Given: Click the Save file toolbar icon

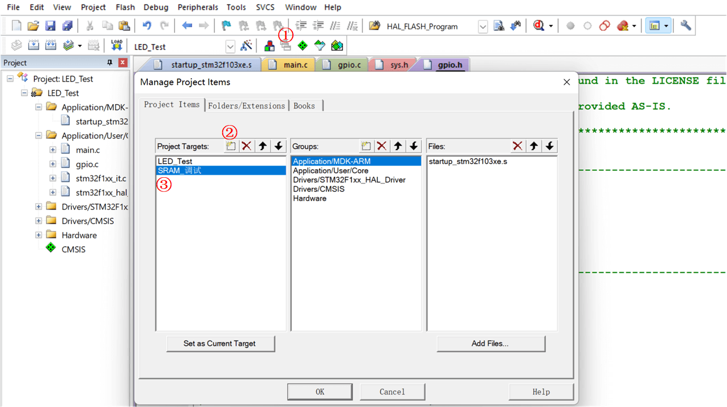Looking at the screenshot, I should 50,25.
